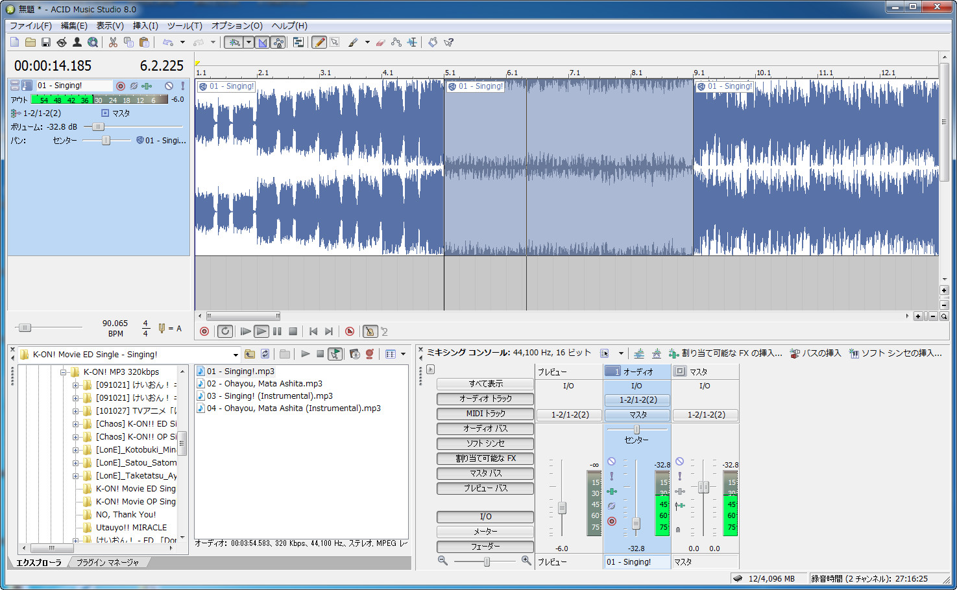Toggle the Metronome button
The height and width of the screenshot is (590, 957).
370,331
